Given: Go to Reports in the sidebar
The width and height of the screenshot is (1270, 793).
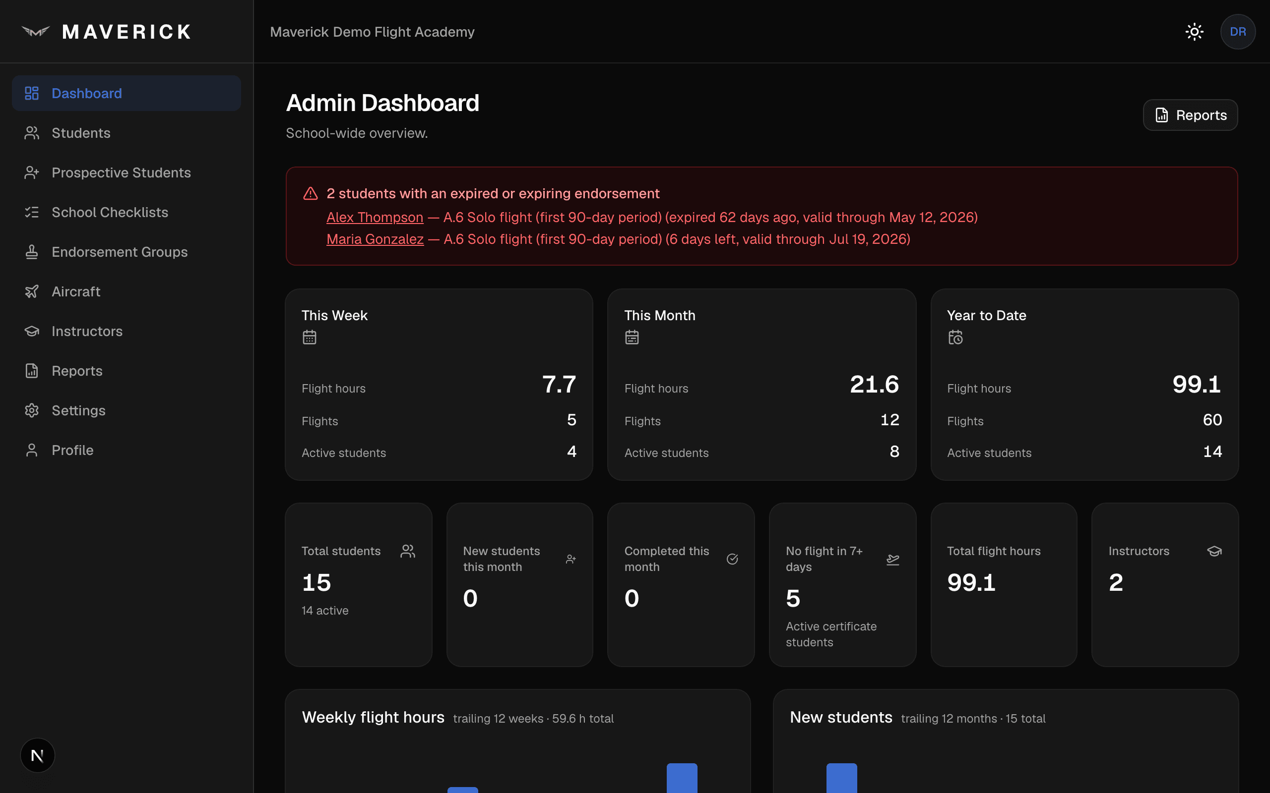Looking at the screenshot, I should pos(127,371).
